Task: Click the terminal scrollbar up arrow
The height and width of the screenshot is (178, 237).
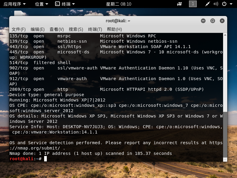Action: (x=225, y=35)
